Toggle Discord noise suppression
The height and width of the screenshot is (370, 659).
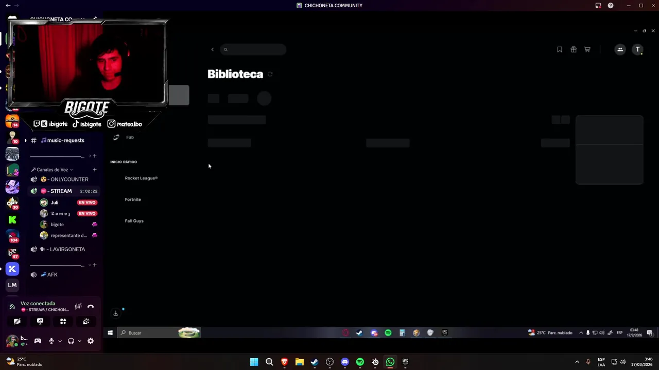[x=78, y=307]
